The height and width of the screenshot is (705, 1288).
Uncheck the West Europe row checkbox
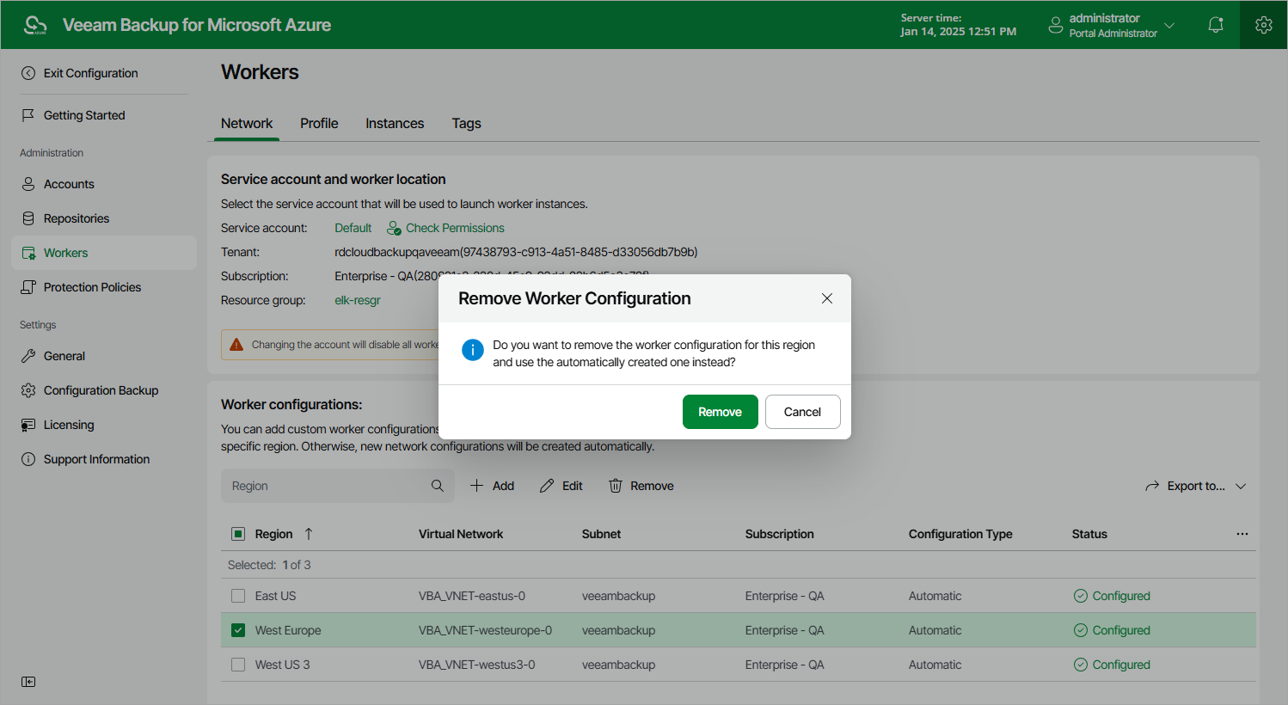tap(238, 630)
